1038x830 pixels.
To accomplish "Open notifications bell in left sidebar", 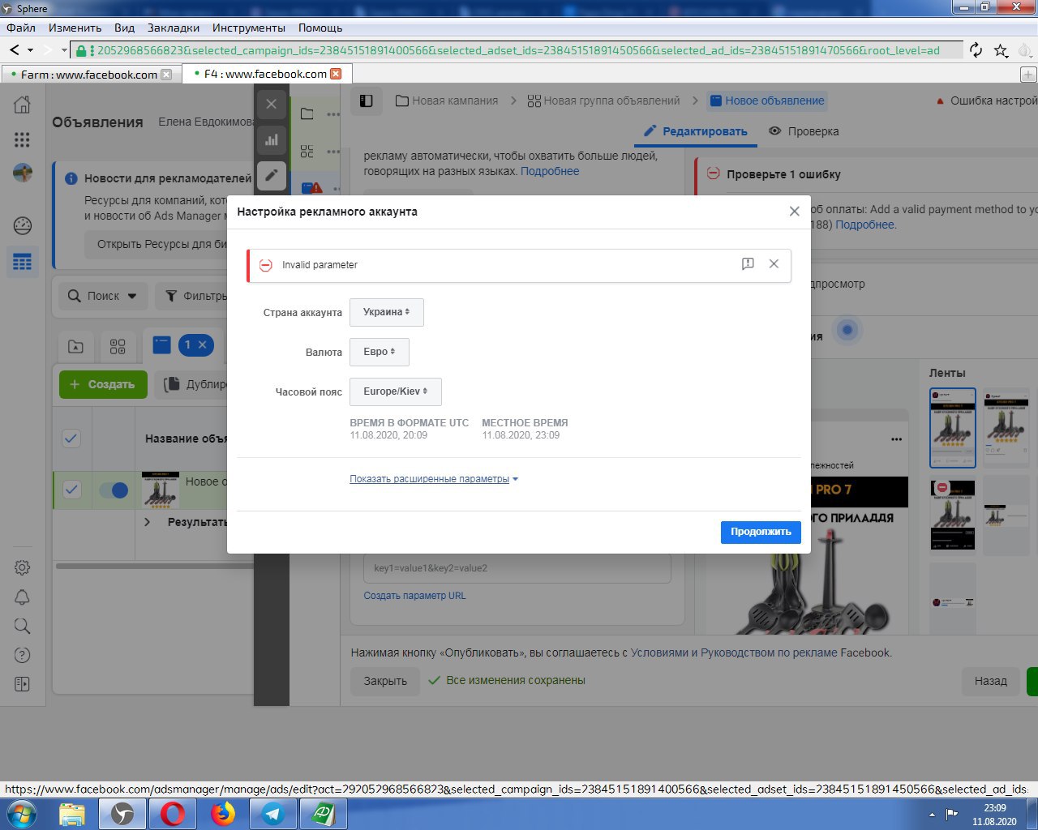I will click(x=23, y=597).
